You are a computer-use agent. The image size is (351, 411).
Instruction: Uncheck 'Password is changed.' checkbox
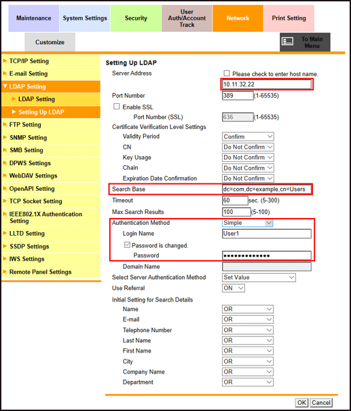click(127, 245)
